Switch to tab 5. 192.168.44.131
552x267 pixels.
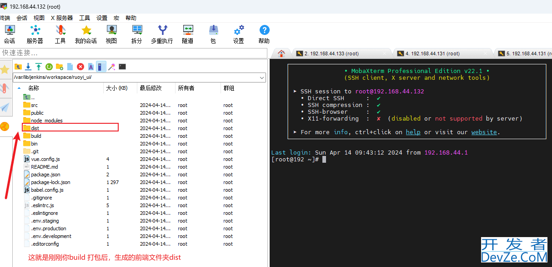click(523, 53)
